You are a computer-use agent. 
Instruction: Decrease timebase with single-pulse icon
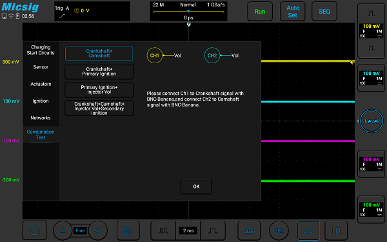(213, 230)
